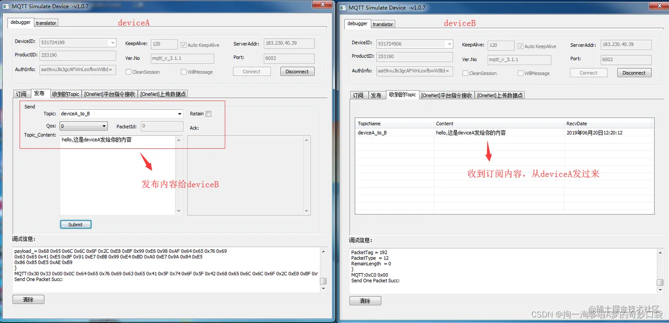
Task: Toggle CleanSession checkbox in deviceB window
Action: click(465, 73)
